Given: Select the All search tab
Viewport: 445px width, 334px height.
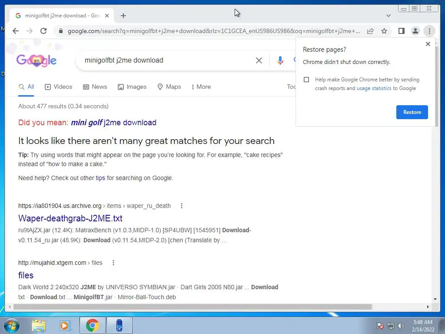Looking at the screenshot, I should point(26,87).
